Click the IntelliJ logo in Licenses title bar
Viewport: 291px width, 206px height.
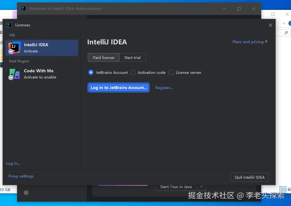[x=9, y=25]
